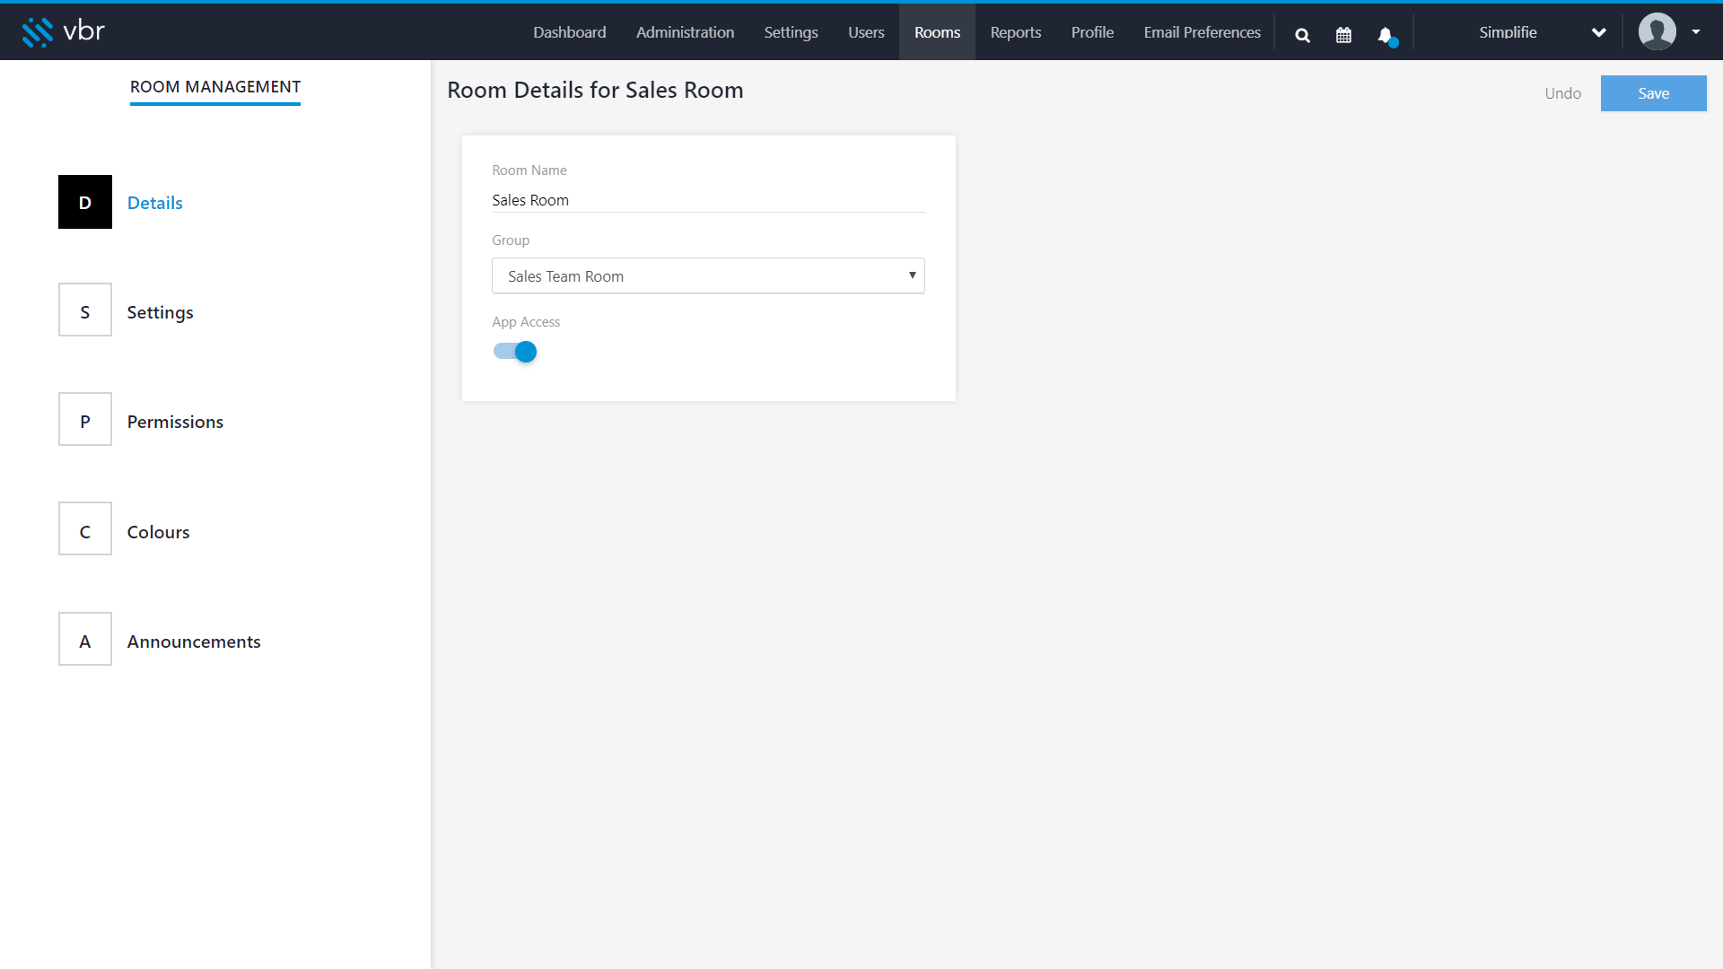Open the calendar icon in top bar
Image resolution: width=1723 pixels, height=969 pixels.
coord(1343,35)
